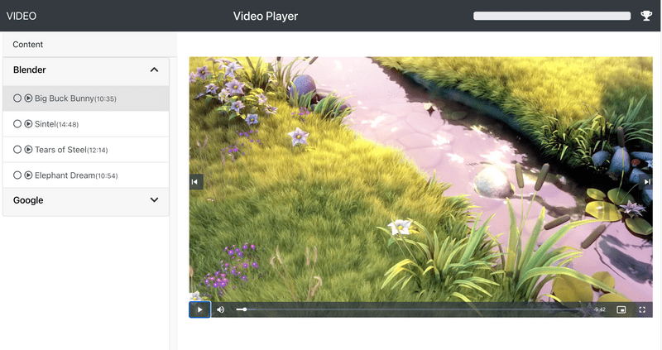This screenshot has width=662, height=350.
Task: Select the radio circle for Elephant Dream
Action: click(x=17, y=175)
